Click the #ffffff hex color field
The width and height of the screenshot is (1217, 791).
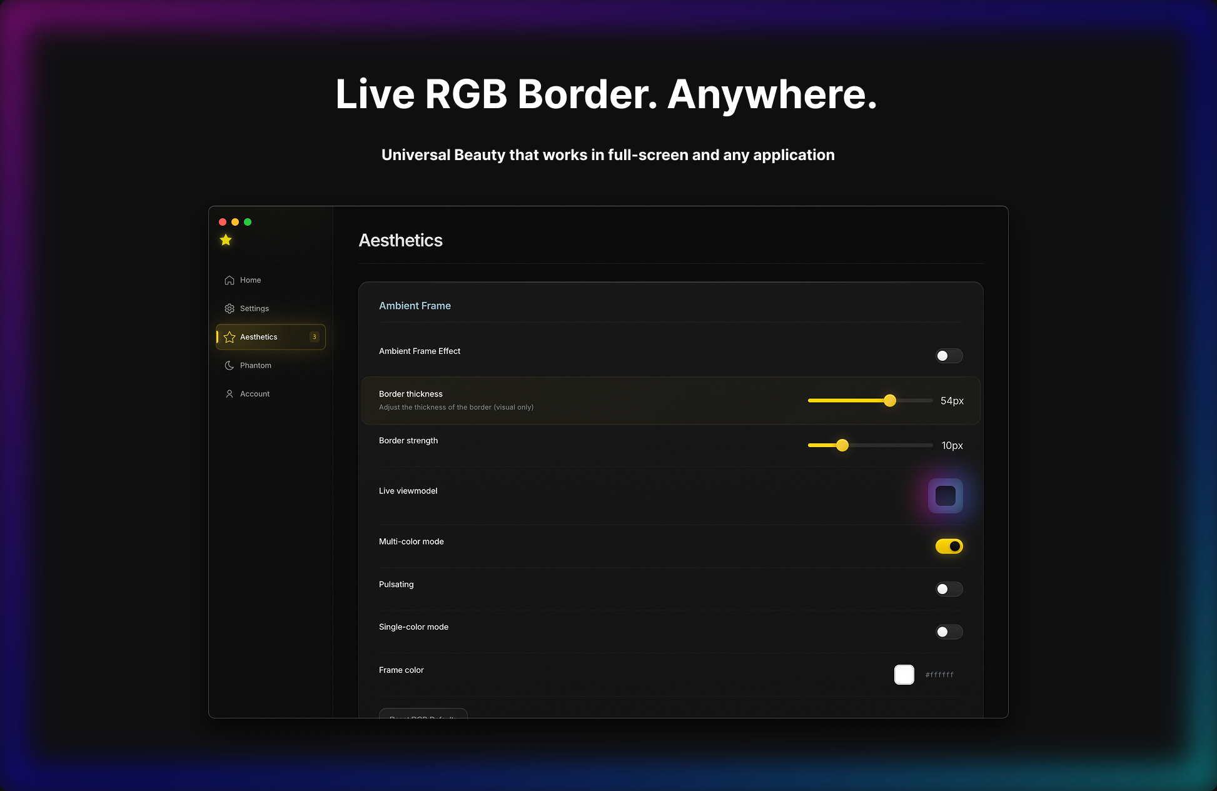(939, 675)
